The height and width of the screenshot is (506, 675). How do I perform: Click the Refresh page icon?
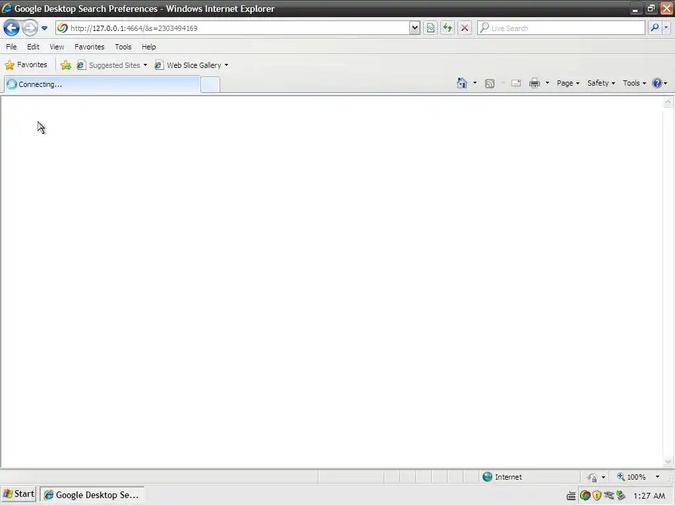pos(448,28)
